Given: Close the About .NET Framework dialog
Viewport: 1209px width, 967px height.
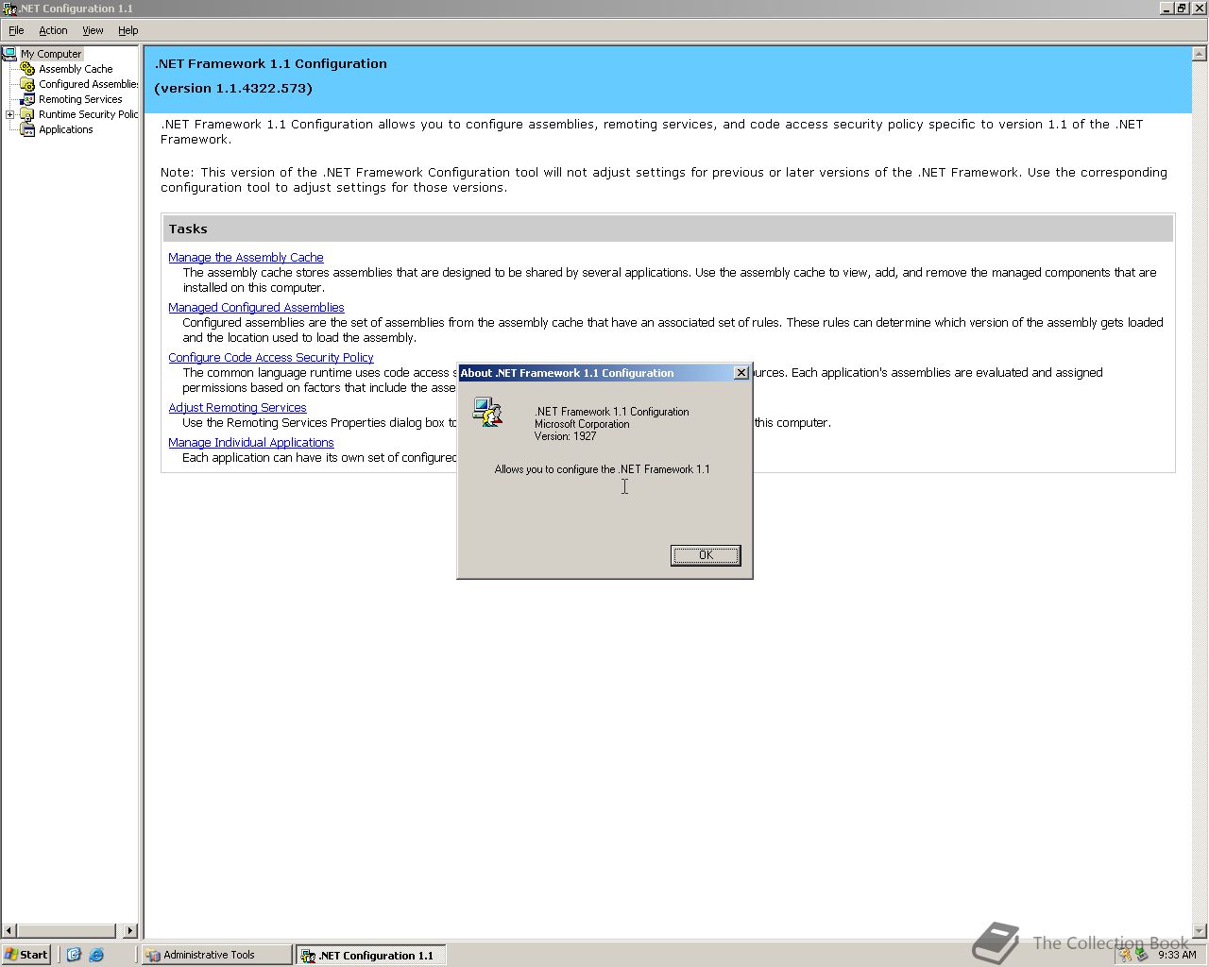Looking at the screenshot, I should (x=741, y=373).
